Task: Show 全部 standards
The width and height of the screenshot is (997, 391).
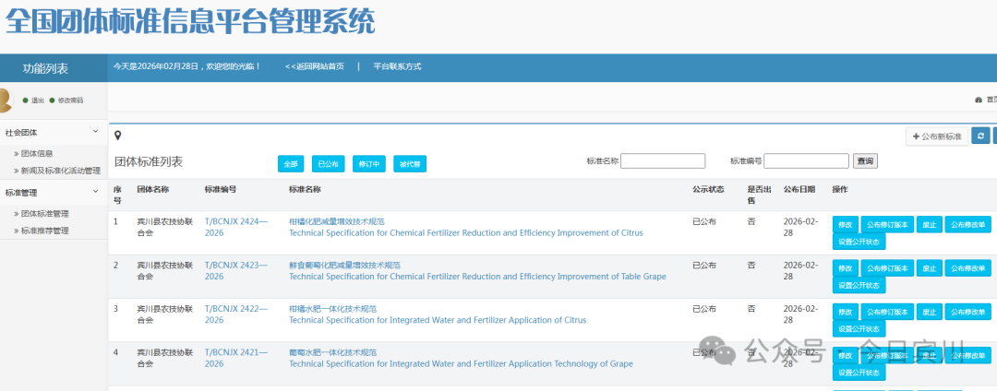Action: pyautogui.click(x=291, y=163)
